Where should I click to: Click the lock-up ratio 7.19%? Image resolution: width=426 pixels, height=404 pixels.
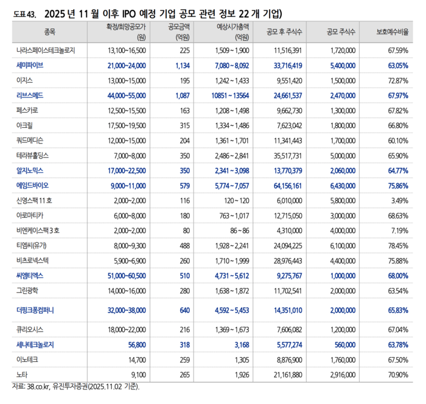[x=400, y=231]
